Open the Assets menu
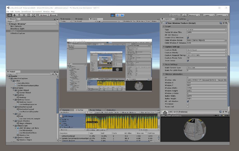 [x=17, y=12]
